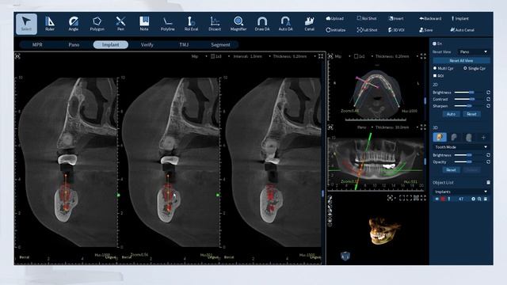Activate the Select arrow tool
This screenshot has height=285, width=507.
(26, 24)
